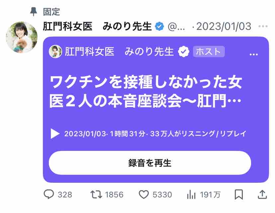This screenshot has height=213, width=275.
Task: Click blue verified badge beside author name
Action: coord(159,27)
